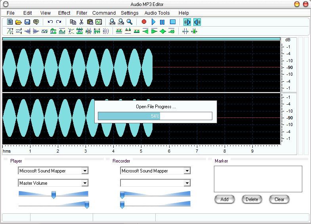Click the Recorder lower slider thumb

coord(122,205)
